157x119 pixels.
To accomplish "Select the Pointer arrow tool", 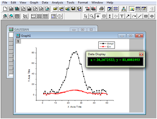I will tap(86, 16).
